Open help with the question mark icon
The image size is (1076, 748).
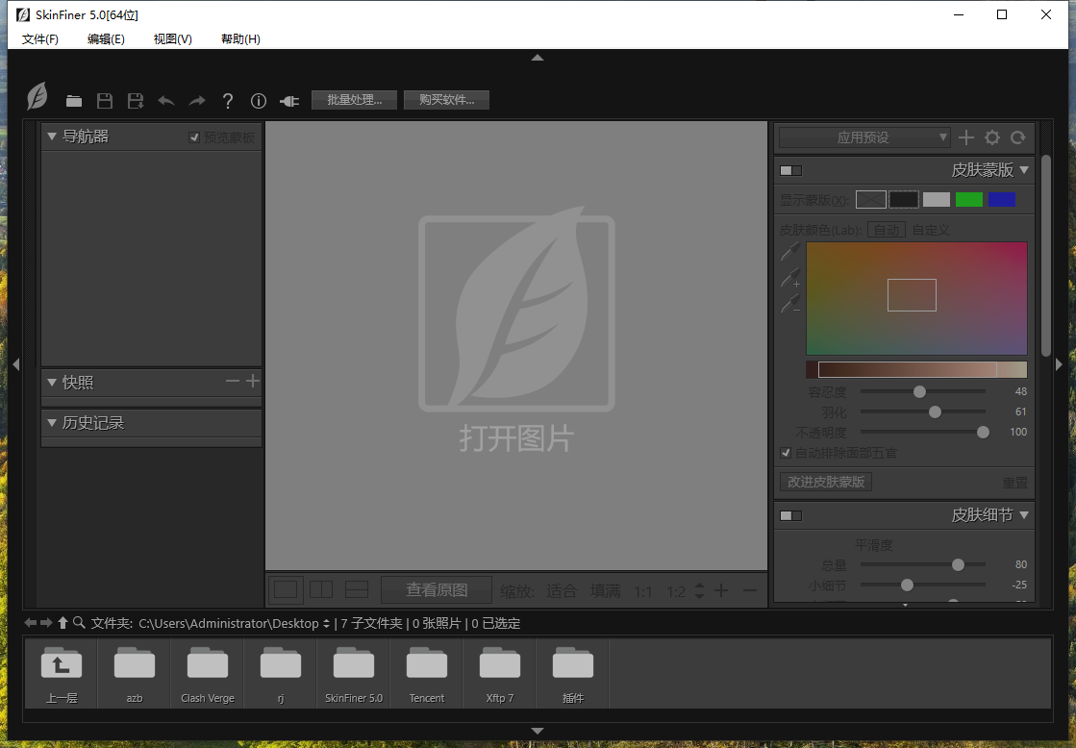pos(228,101)
